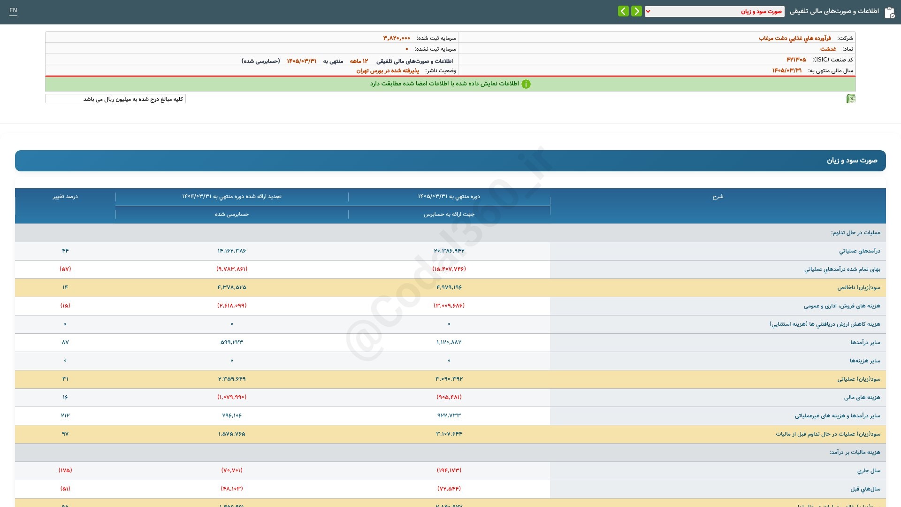The width and height of the screenshot is (901, 507).
Task: Click the ISIC industry code ۴۲۱۳۰۵
Action: pyautogui.click(x=796, y=60)
